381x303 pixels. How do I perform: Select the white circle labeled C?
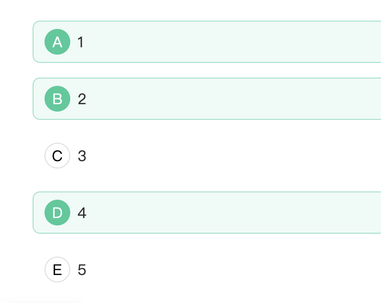pyautogui.click(x=57, y=156)
